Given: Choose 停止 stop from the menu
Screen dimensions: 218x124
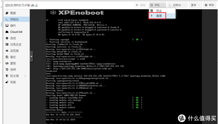Looking at the screenshot, I should 162,11.
